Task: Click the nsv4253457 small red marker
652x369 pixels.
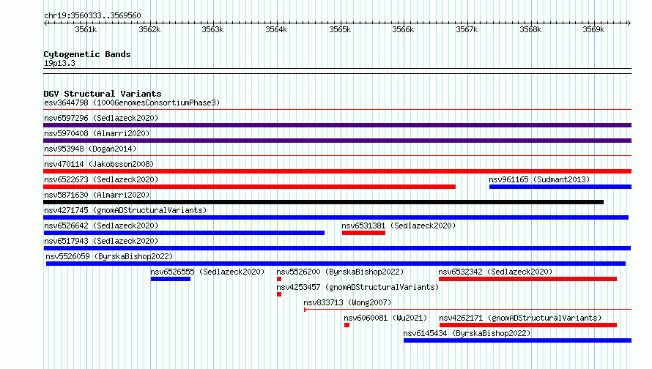Action: coord(279,294)
